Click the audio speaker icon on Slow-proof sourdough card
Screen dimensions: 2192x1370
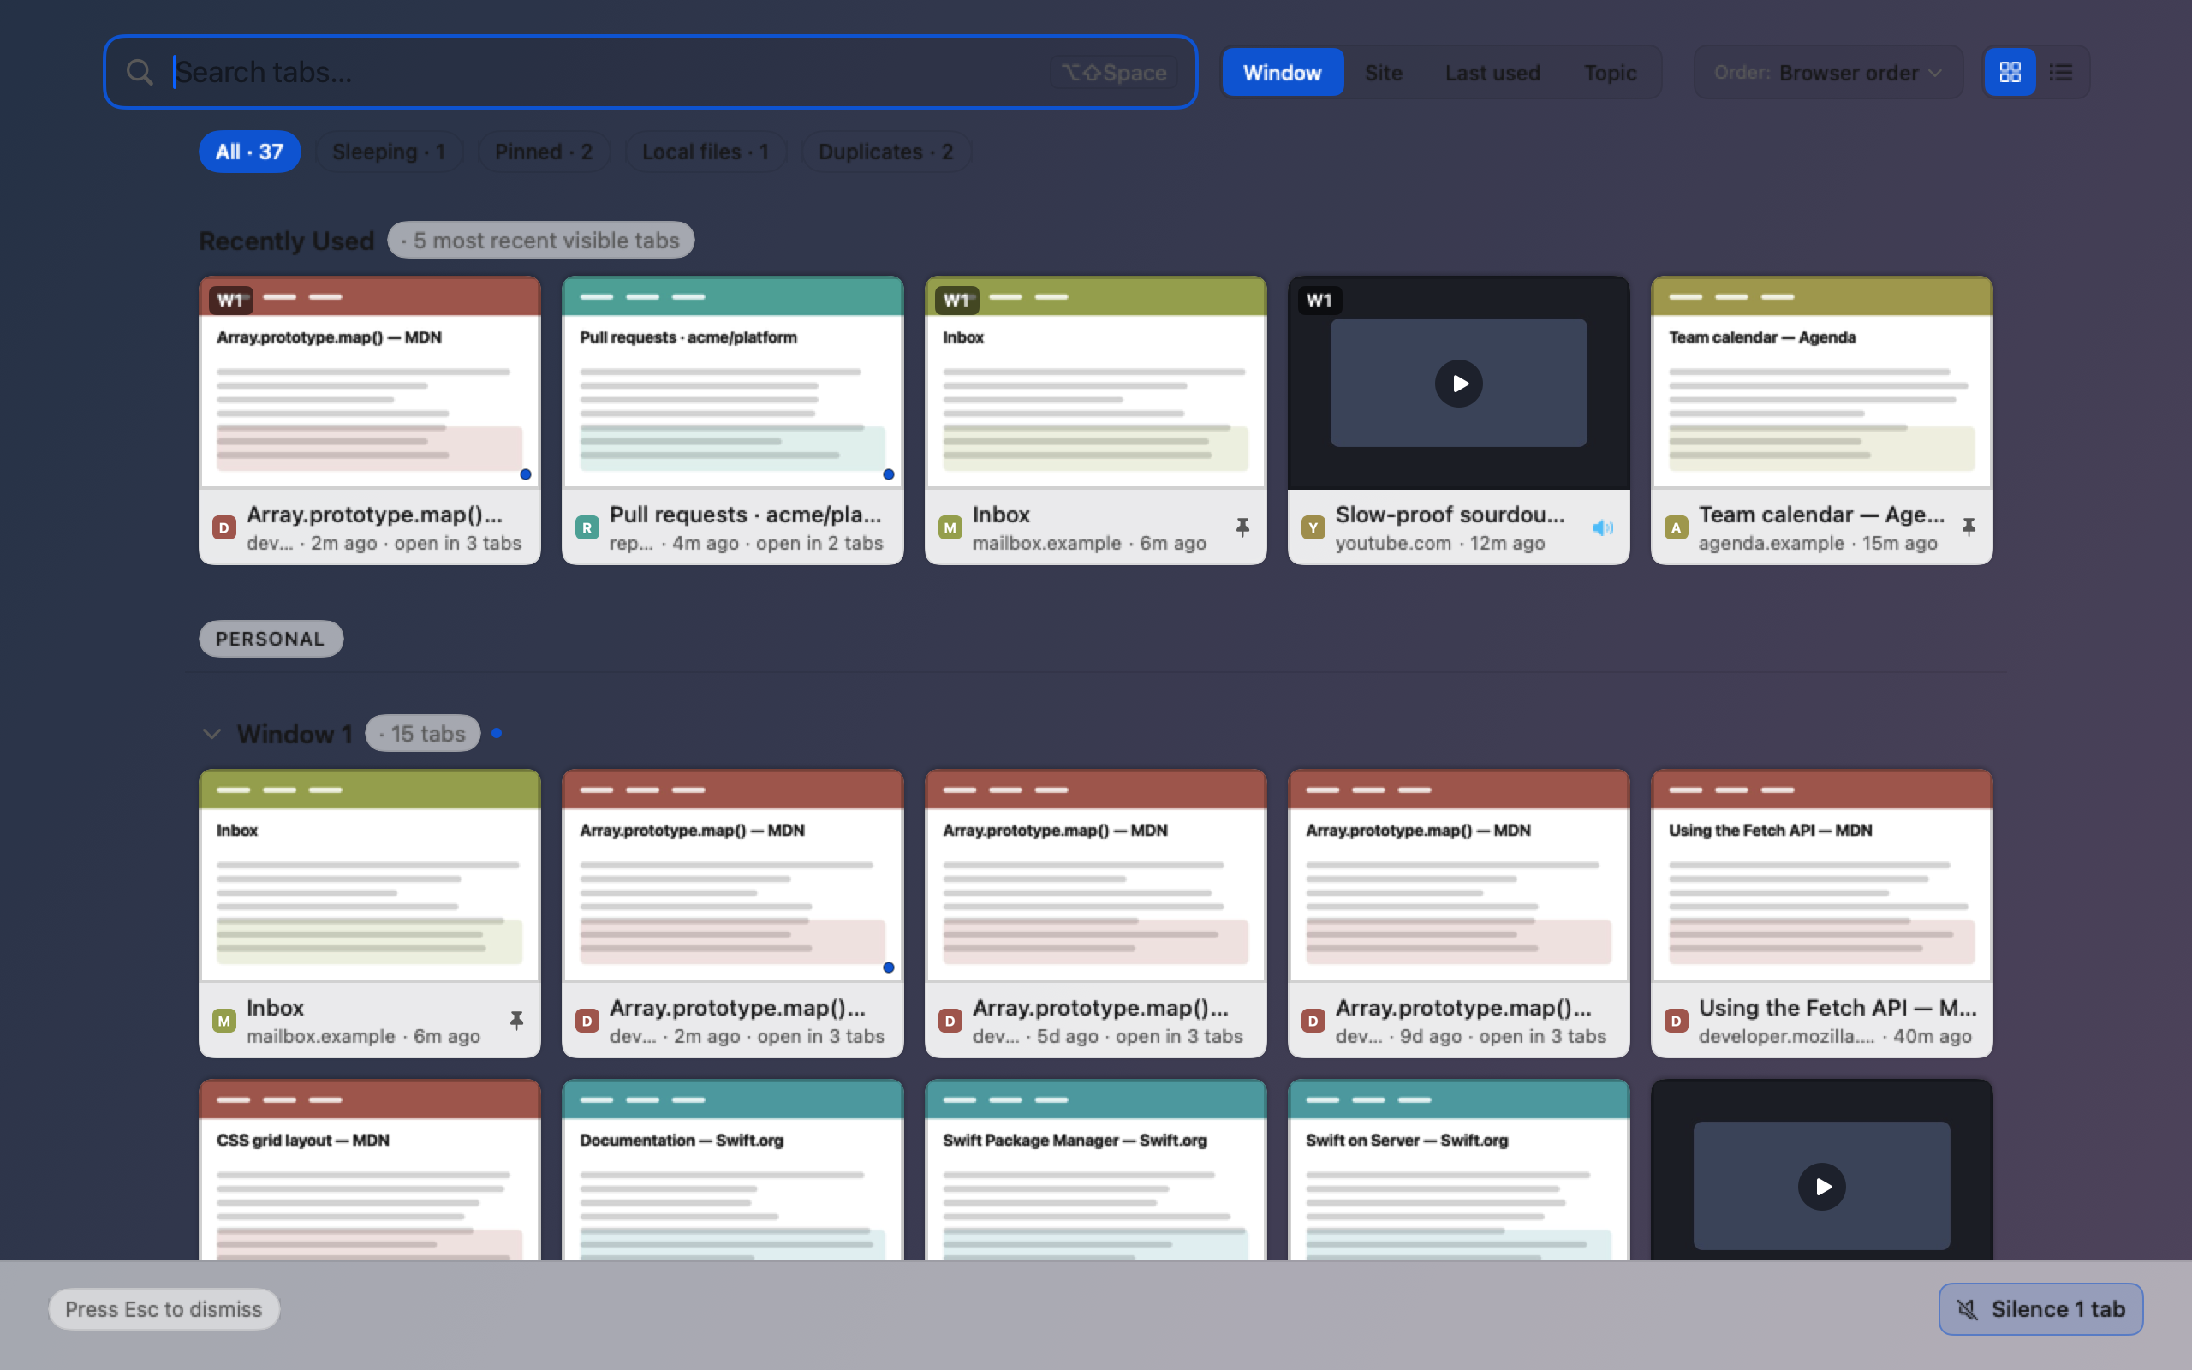[1602, 527]
